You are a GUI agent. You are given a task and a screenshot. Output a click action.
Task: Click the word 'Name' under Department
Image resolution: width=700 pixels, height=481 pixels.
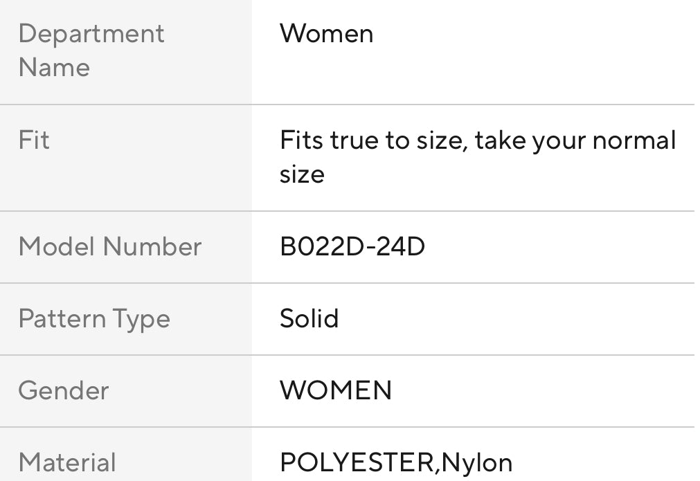(x=54, y=67)
